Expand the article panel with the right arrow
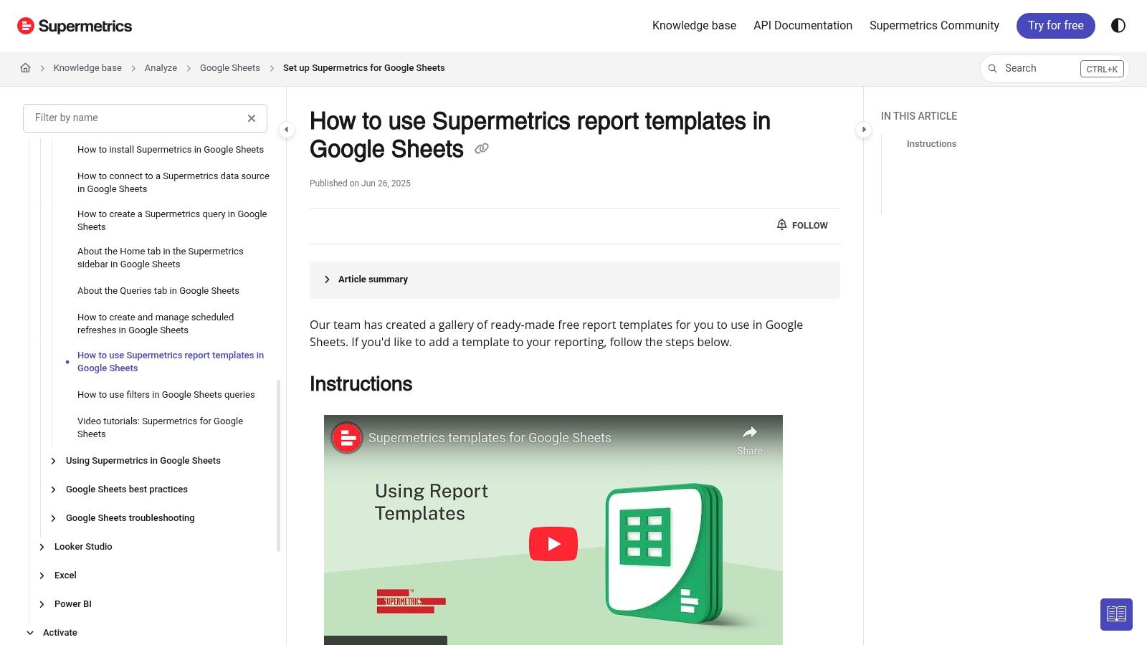This screenshot has height=645, width=1147. 864,130
